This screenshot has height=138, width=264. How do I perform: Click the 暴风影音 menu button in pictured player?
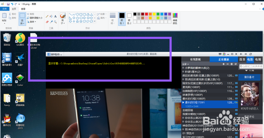point(55,54)
